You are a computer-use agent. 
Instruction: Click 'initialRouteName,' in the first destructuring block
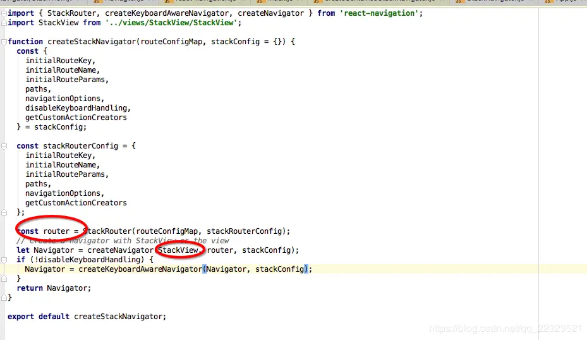click(x=63, y=70)
